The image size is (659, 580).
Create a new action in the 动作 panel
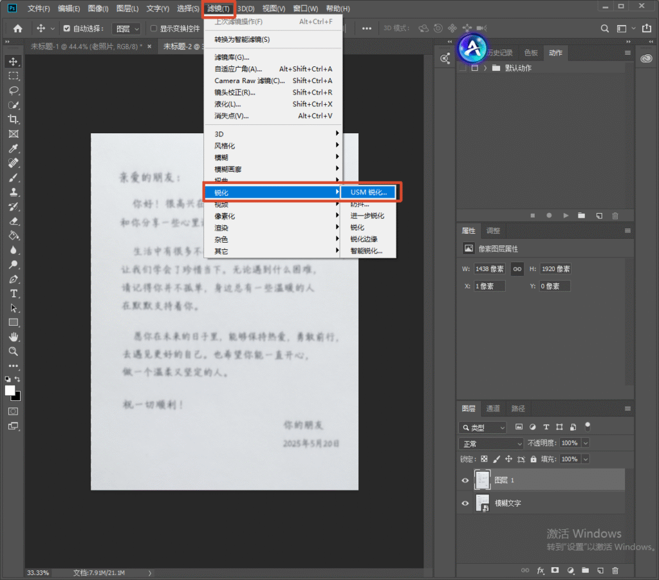599,216
